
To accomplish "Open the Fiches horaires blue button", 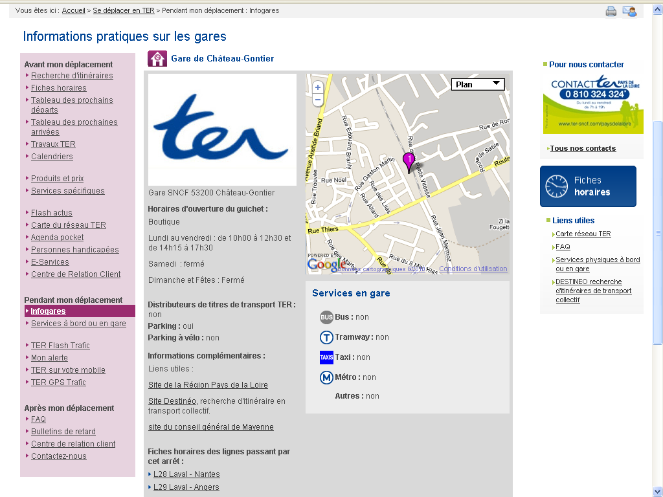I will pos(588,186).
